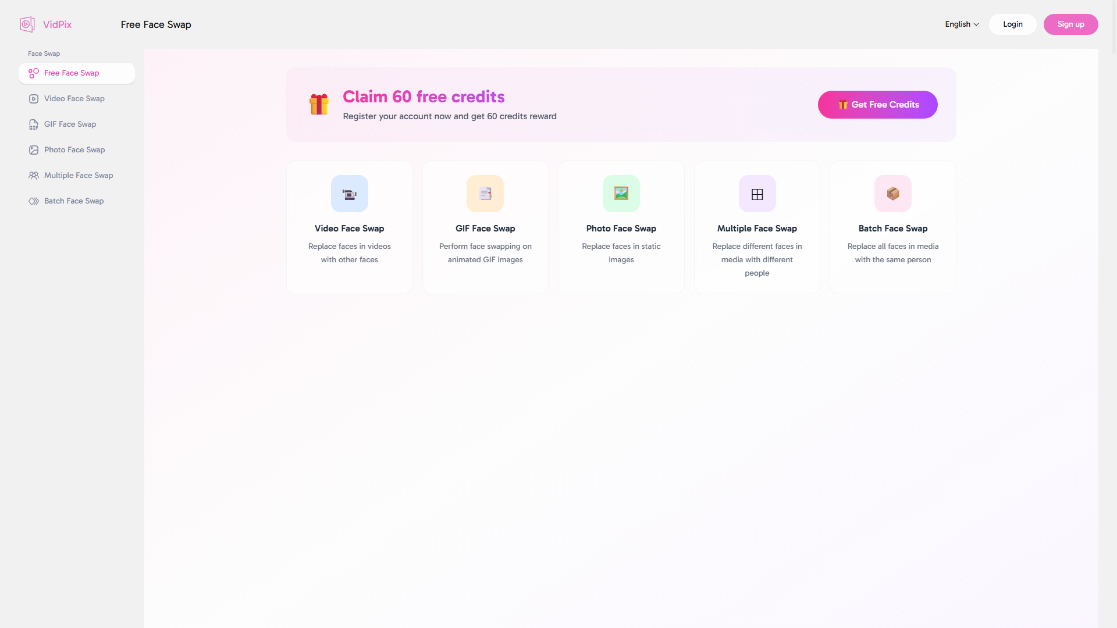Open the English language dropdown

[961, 24]
